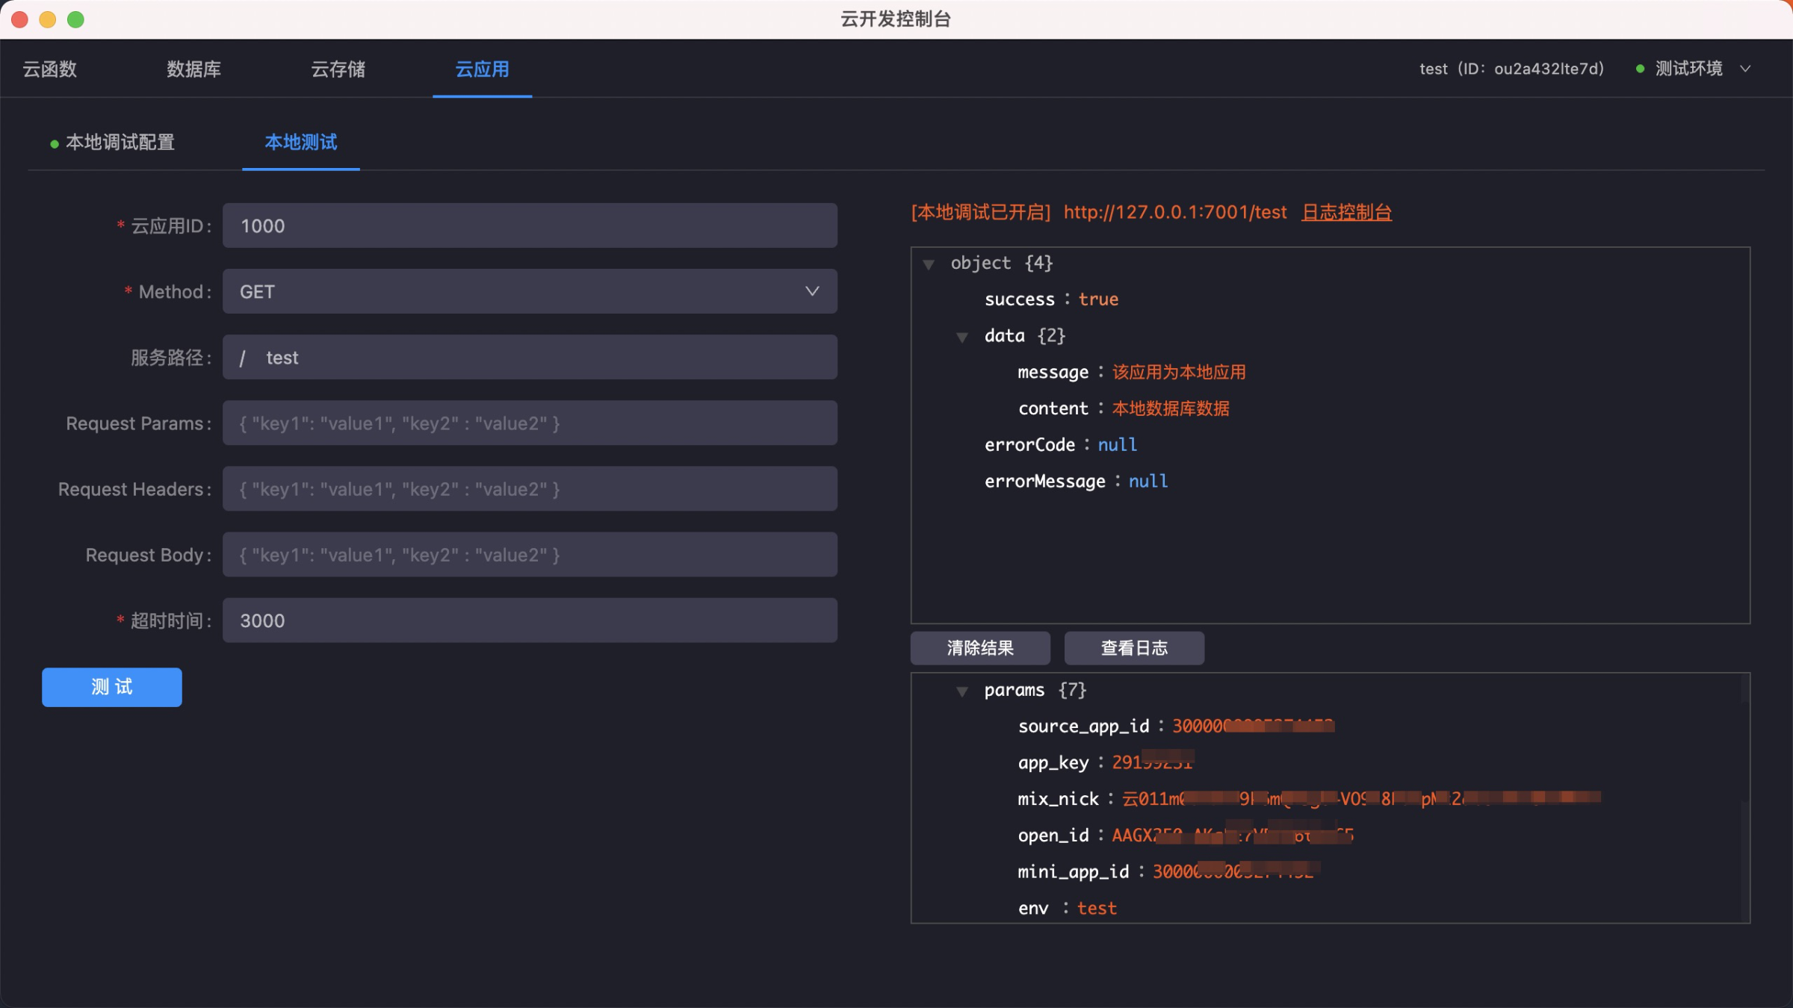Open the 云存储 tab

[x=338, y=69]
